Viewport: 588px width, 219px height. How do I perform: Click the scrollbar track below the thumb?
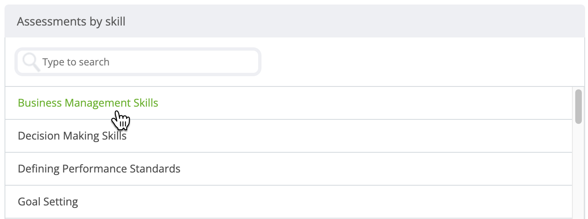(579, 171)
